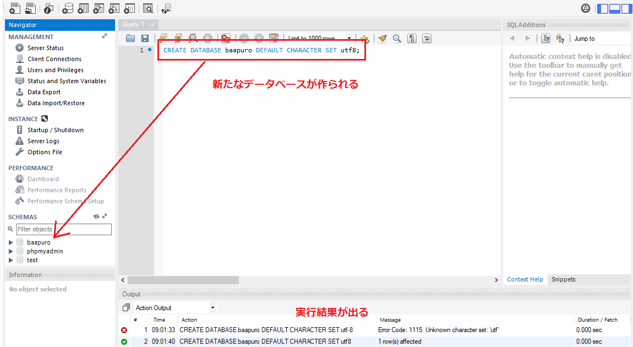Click the commit transaction icon
633x347 pixels.
tap(244, 39)
